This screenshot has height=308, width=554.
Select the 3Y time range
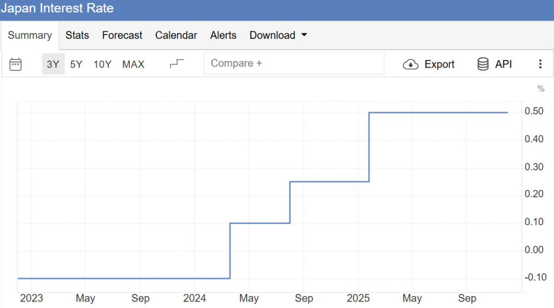click(53, 64)
